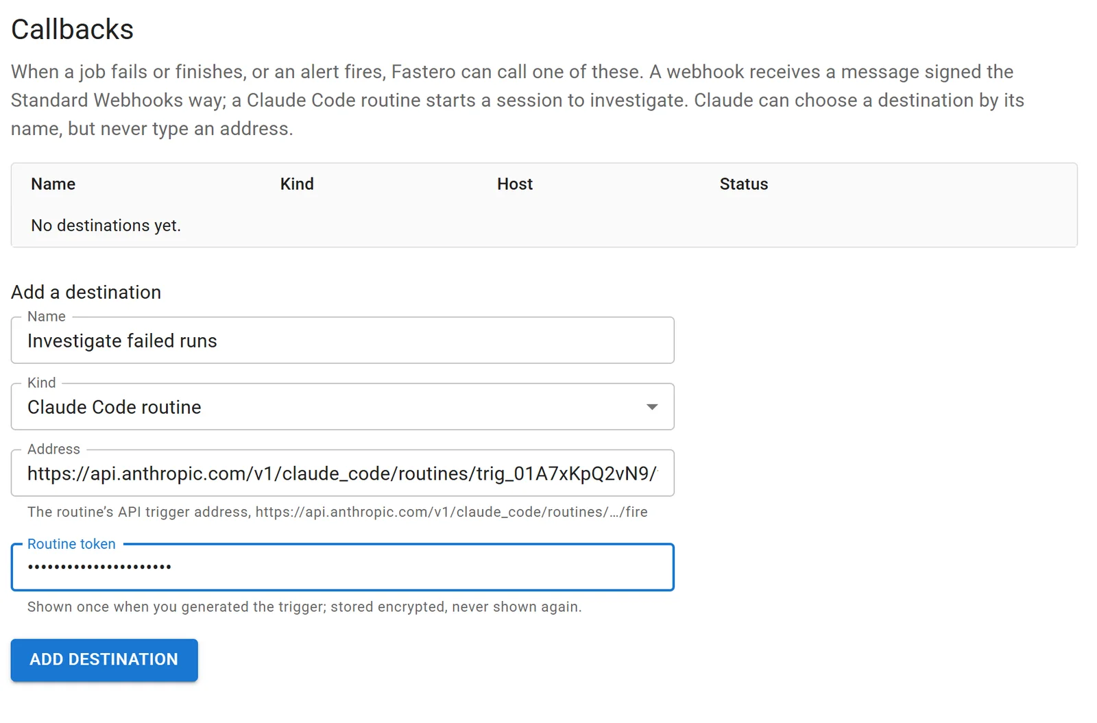This screenshot has height=723, width=1097.
Task: Click the 'Add a destination' subheading
Action: pyautogui.click(x=86, y=293)
